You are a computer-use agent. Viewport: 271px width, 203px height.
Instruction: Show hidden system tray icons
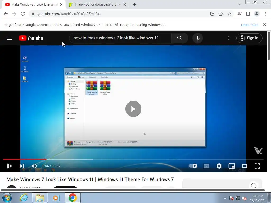pos(225,198)
